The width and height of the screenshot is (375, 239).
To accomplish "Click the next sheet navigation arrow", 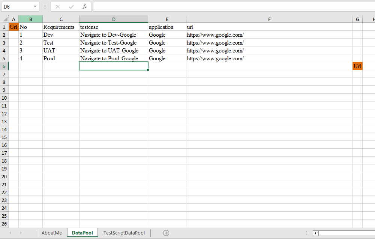I will [21, 233].
